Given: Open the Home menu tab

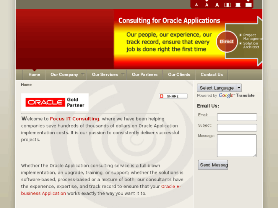Looking at the screenshot, I should tap(34, 75).
